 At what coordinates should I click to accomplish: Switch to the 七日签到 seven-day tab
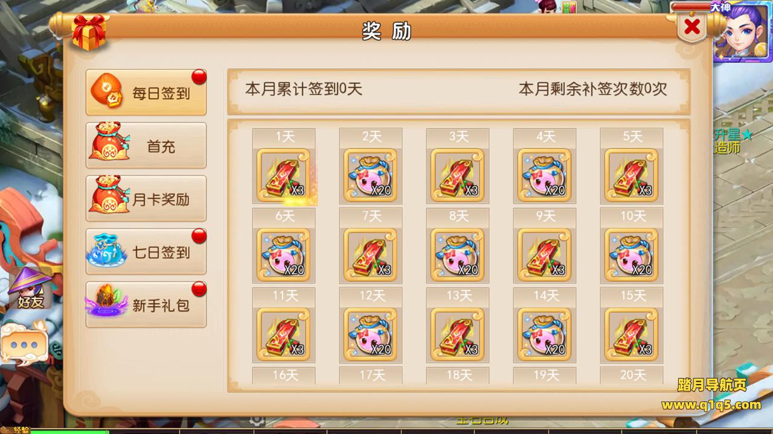[146, 251]
